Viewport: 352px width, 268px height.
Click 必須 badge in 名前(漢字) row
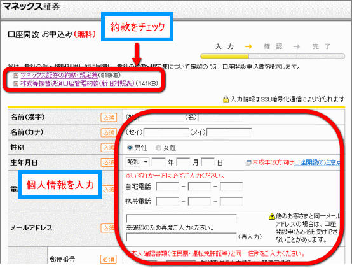coord(109,117)
